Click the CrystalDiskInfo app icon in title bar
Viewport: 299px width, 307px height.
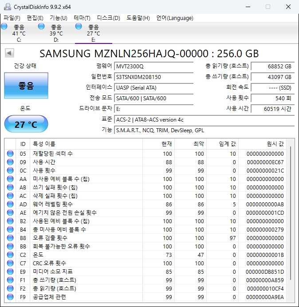[x=8, y=7]
